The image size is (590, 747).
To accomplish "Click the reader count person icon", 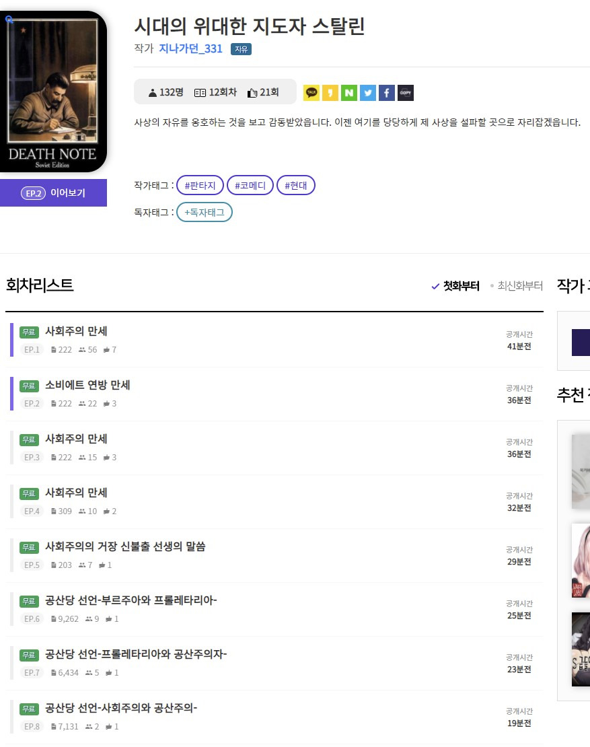I will pyautogui.click(x=153, y=93).
